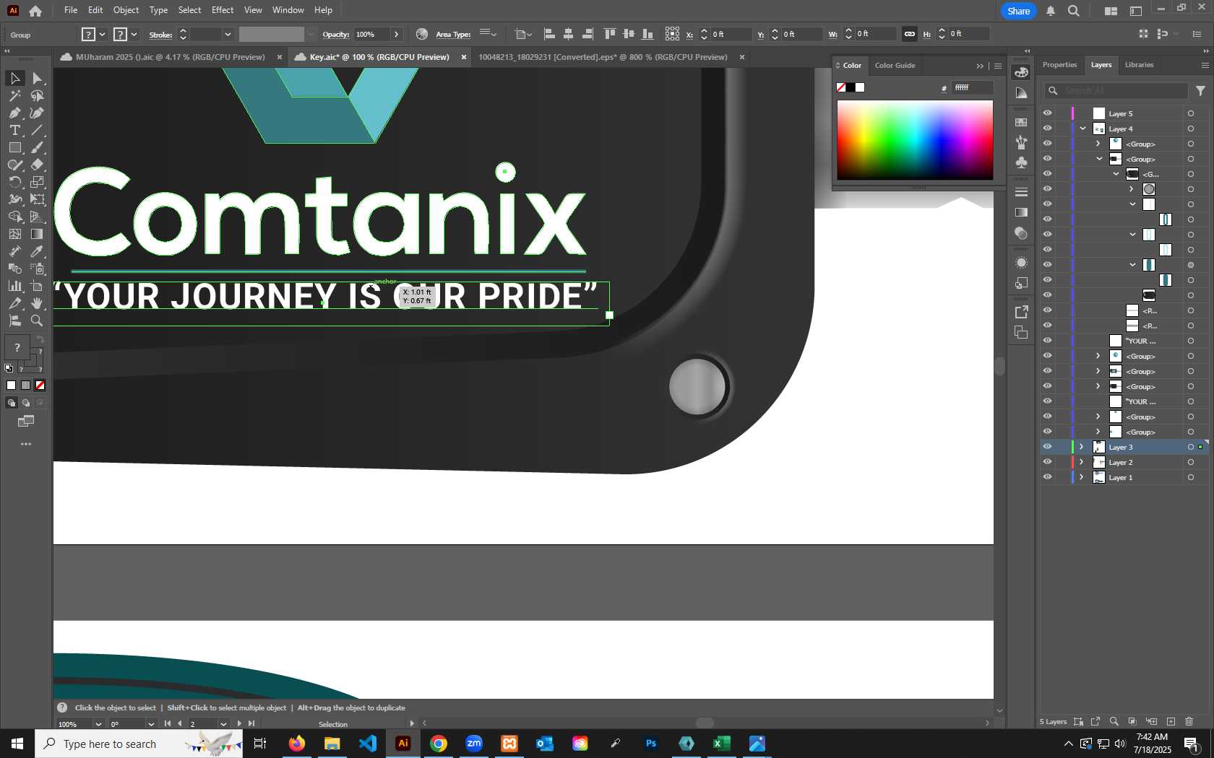Viewport: 1214px width, 758px height.
Task: Expand Layer 2 in Layers panel
Action: coord(1082,462)
